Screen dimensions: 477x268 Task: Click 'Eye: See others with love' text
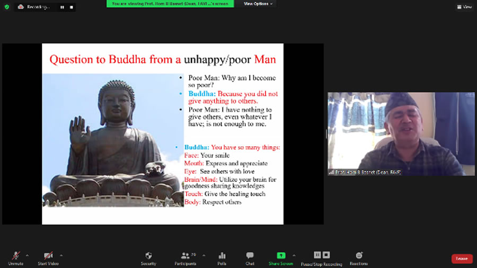click(219, 172)
